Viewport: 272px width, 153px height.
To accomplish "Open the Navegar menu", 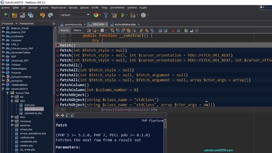I will pyautogui.click(x=33, y=8).
